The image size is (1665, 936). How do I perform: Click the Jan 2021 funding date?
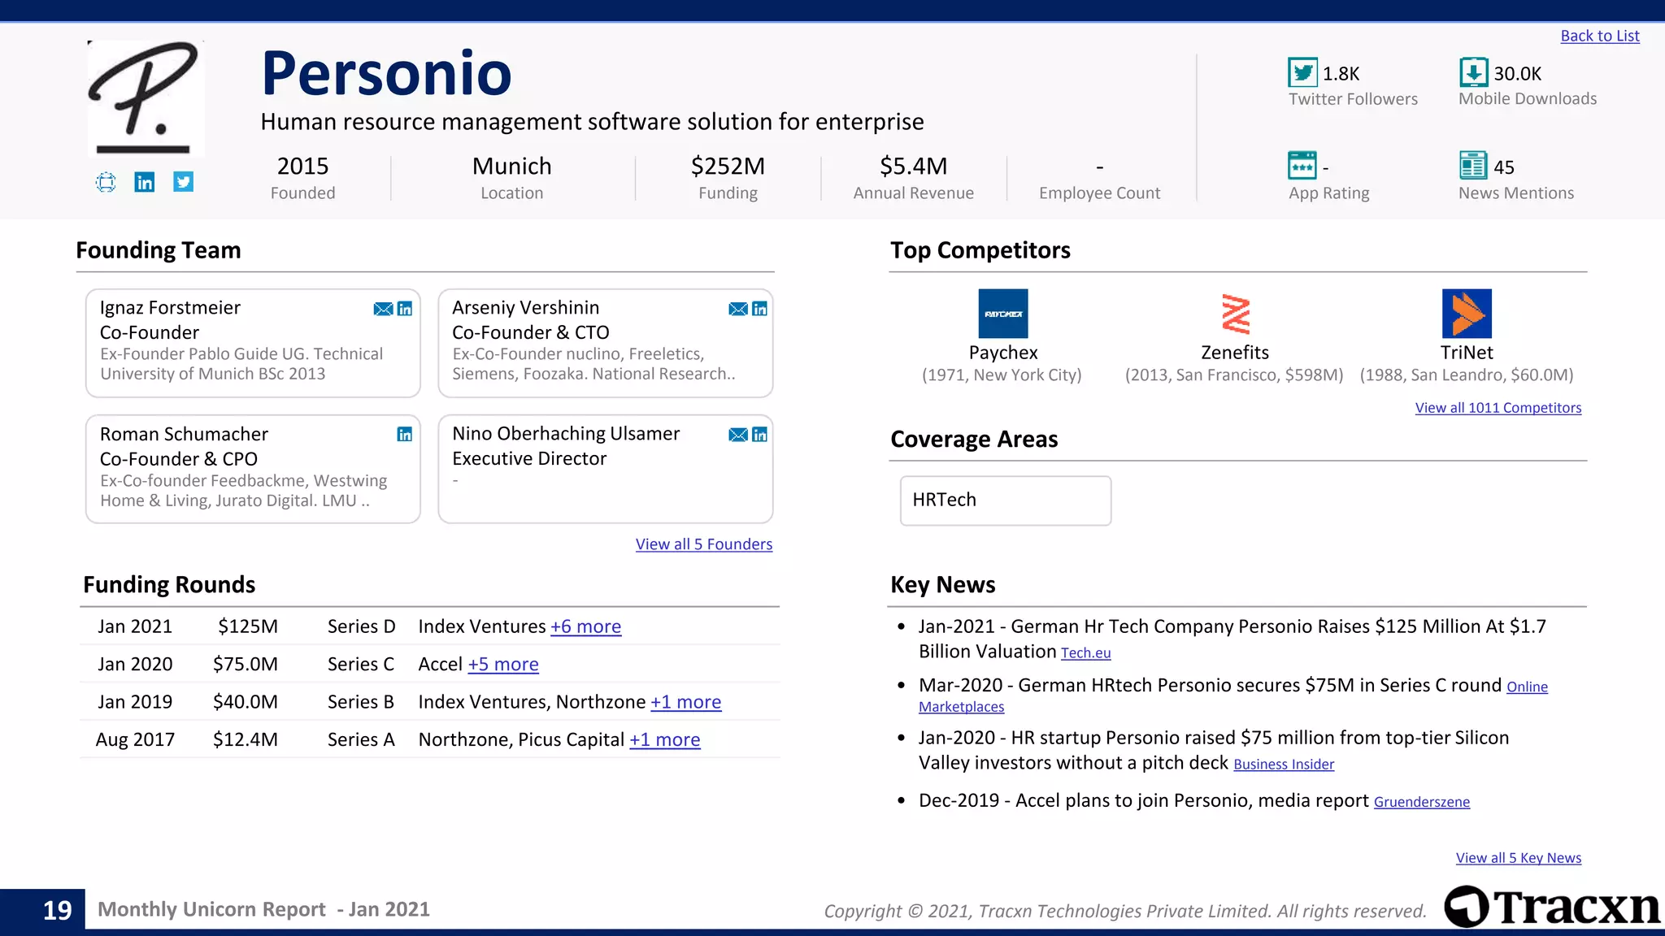coord(135,626)
